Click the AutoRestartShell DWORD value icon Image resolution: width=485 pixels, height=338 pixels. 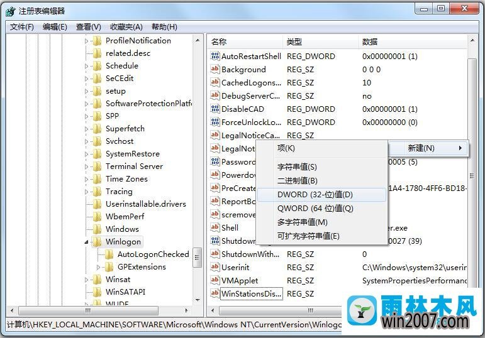click(x=215, y=56)
